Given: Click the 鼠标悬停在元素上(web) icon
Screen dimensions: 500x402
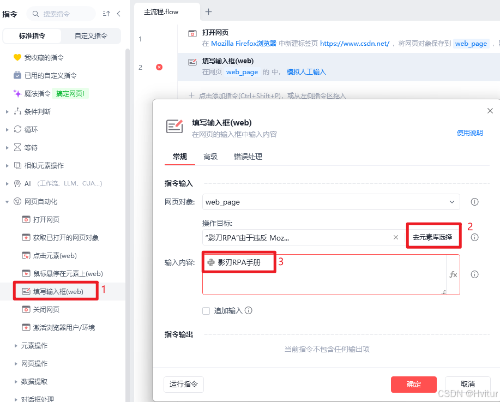Looking at the screenshot, I should tap(26, 273).
